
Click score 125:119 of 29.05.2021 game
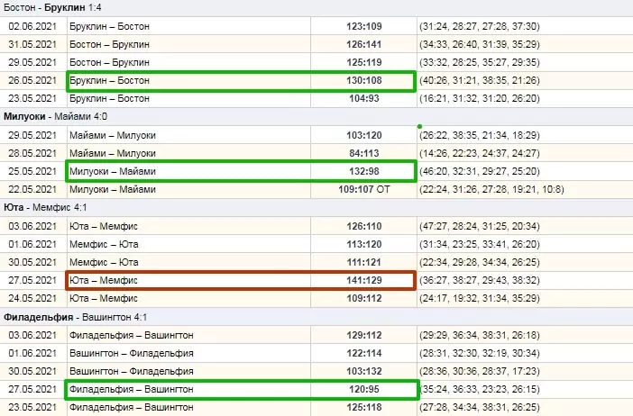click(x=363, y=62)
